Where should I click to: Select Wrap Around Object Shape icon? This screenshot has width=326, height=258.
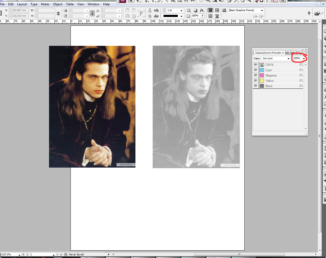(x=210, y=16)
